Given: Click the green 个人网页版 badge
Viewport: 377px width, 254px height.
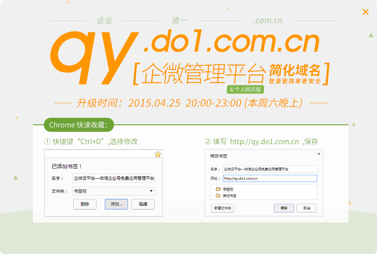Looking at the screenshot, I should (x=245, y=89).
